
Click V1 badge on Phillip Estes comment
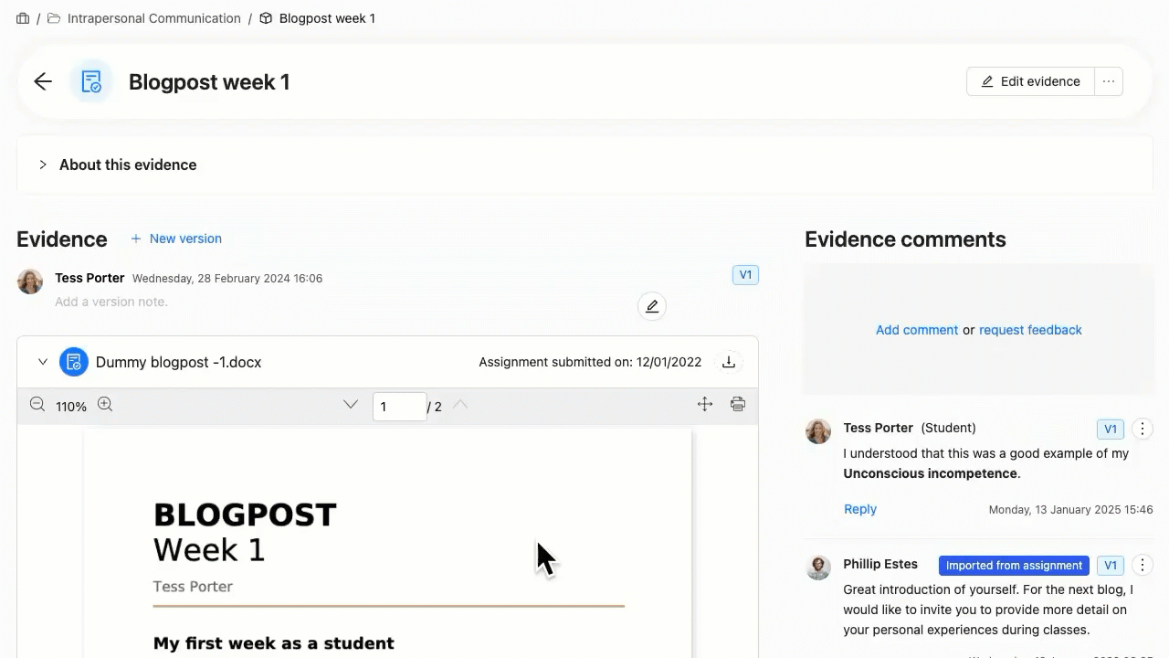[1110, 565]
